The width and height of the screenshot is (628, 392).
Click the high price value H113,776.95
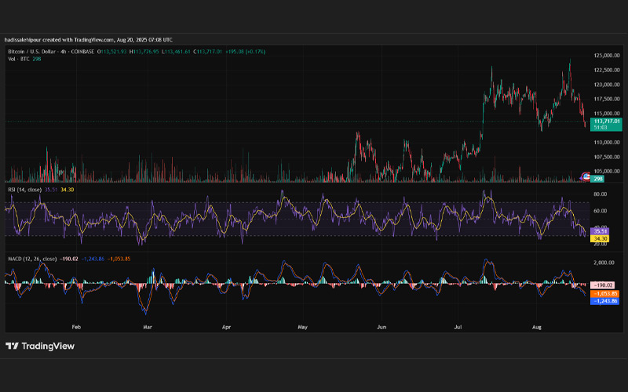point(144,52)
